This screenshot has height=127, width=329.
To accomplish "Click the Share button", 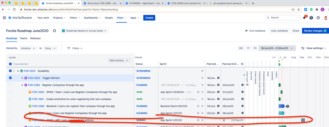I will point(296,31).
